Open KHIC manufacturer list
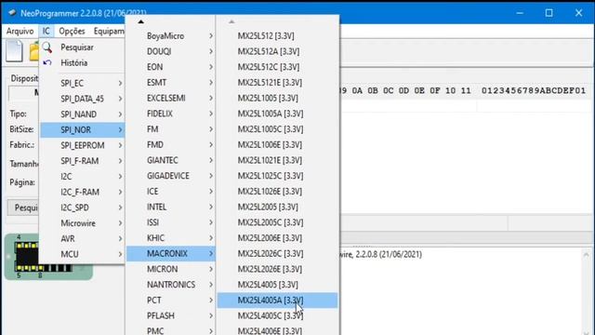Image resolution: width=595 pixels, height=335 pixels. coord(171,238)
